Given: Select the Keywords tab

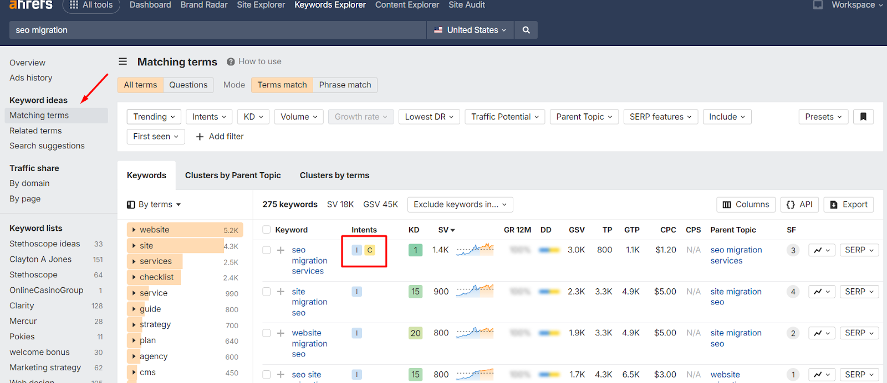Looking at the screenshot, I should [x=146, y=175].
